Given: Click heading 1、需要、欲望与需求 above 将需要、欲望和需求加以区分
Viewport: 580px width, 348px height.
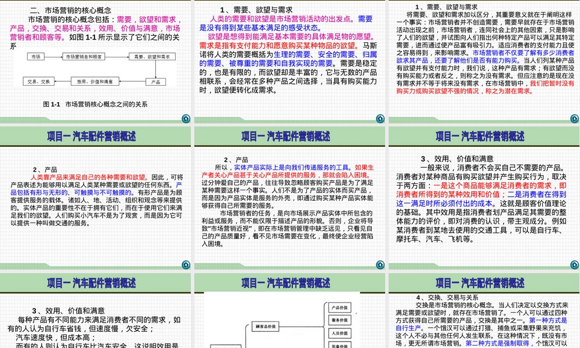Looking at the screenshot, I should (x=447, y=7).
